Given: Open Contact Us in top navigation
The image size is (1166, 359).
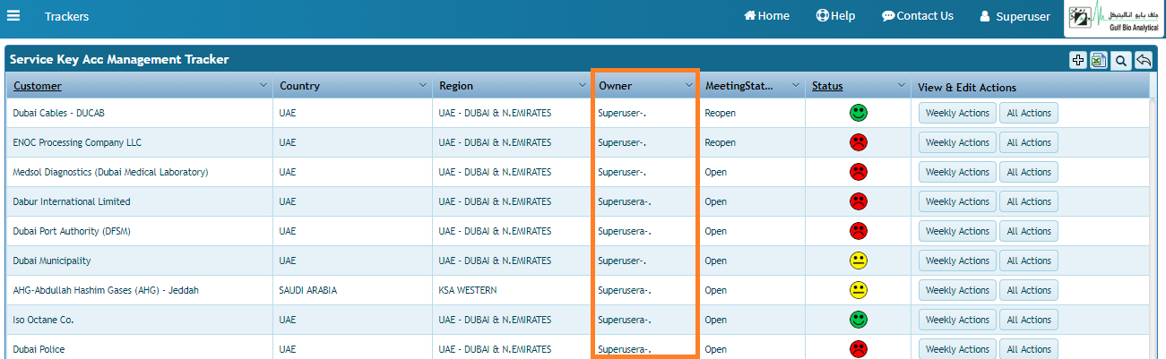Looking at the screenshot, I should pyautogui.click(x=918, y=16).
